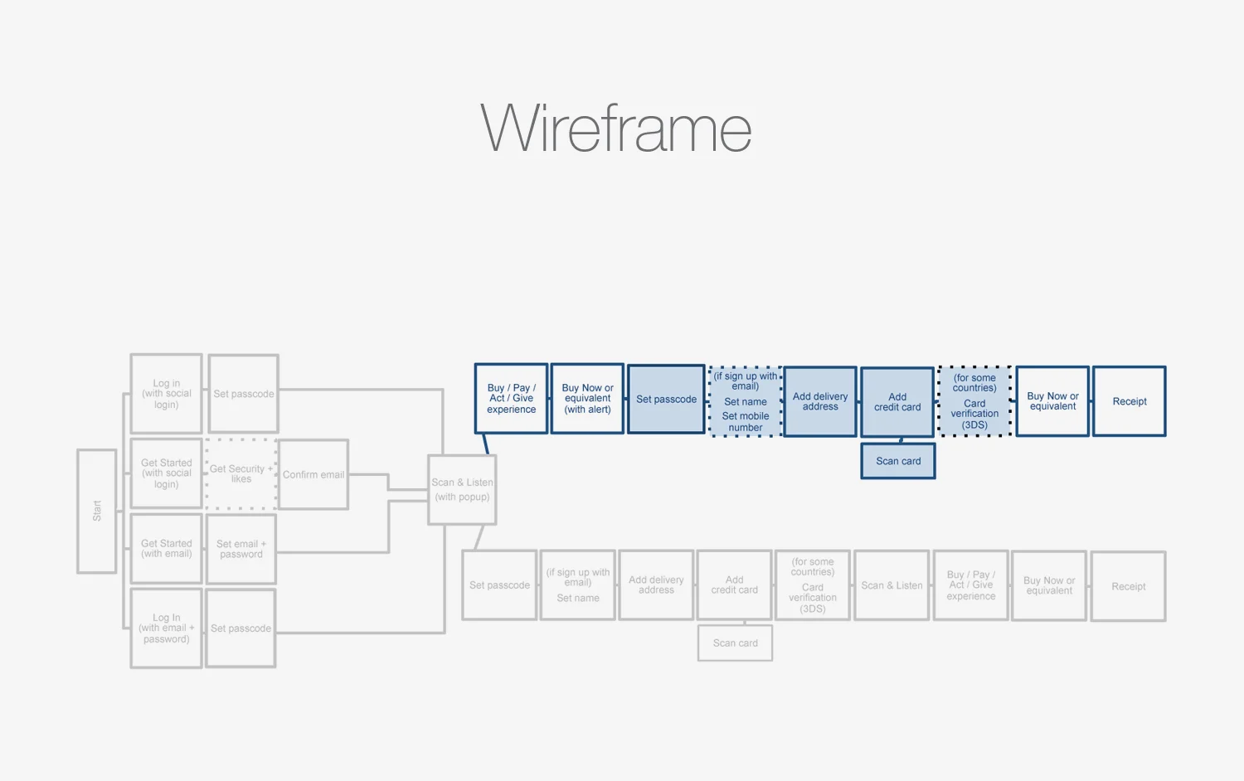Click the Add delivery address highlighted box
This screenshot has width=1244, height=781.
(819, 401)
